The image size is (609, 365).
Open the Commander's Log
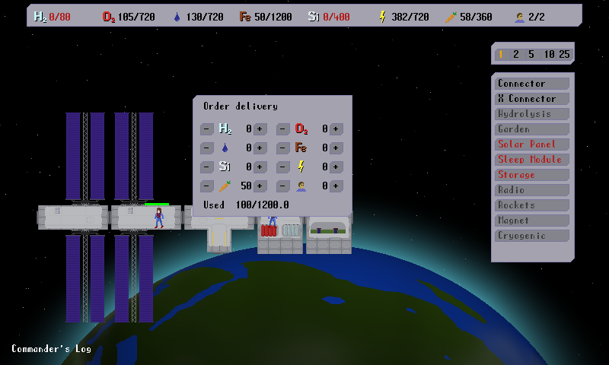click(51, 349)
